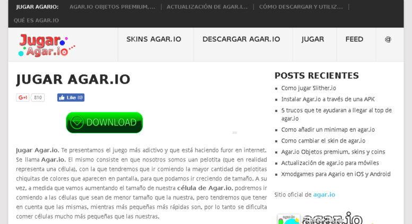412x224 pixels.
Task: Open top bar link Actualización de Agar.i...
Action: click(x=207, y=7)
